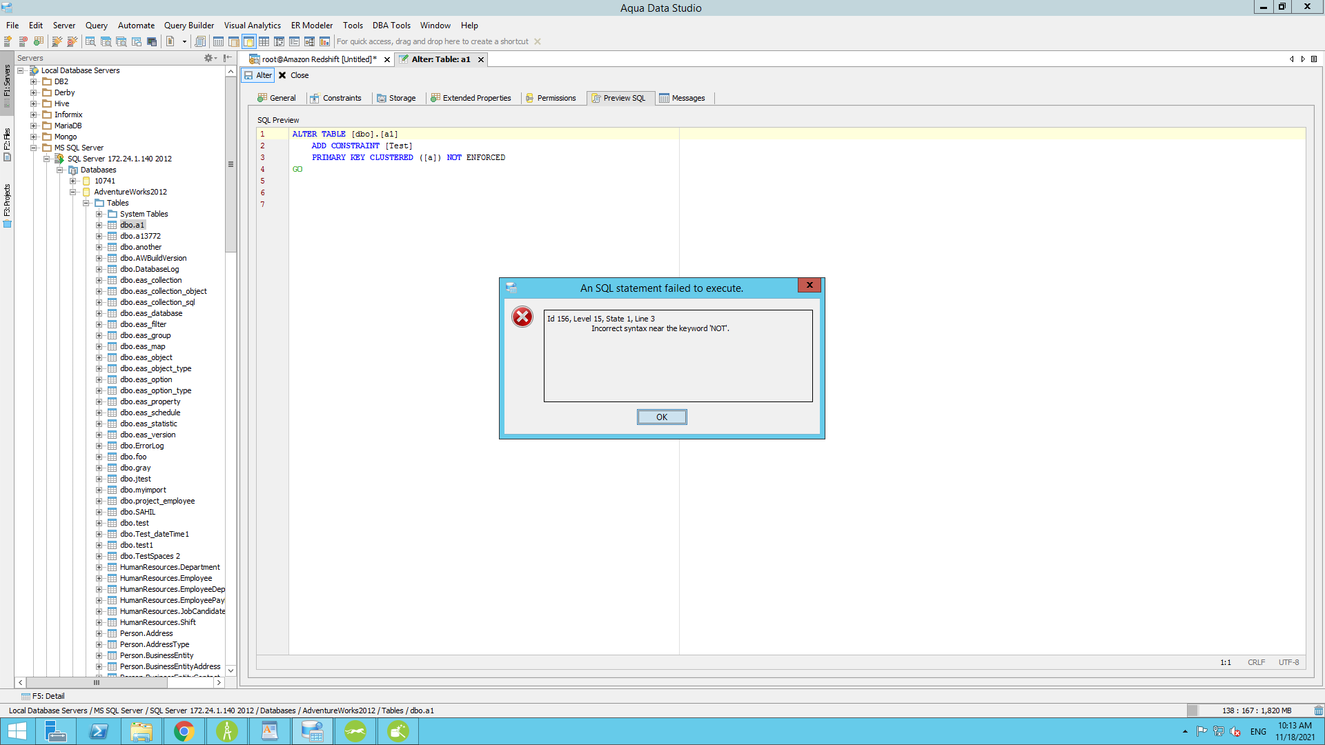1325x745 pixels.
Task: Click the Register Server toolbar icon
Action: 8,41
